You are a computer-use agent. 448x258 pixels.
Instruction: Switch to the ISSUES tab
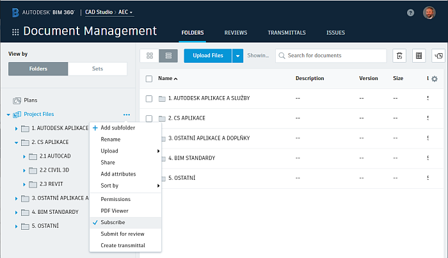click(336, 33)
